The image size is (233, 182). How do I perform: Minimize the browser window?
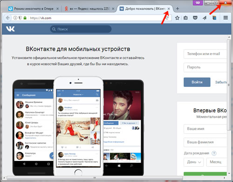[208, 3]
